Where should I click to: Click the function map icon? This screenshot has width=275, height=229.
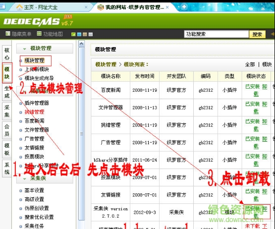pos(39,34)
